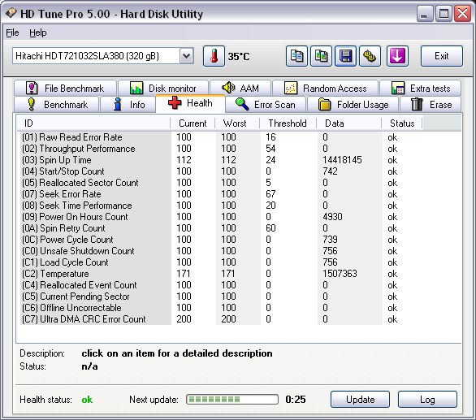Click the threshold value 67
476x420 pixels.
pyautogui.click(x=270, y=194)
